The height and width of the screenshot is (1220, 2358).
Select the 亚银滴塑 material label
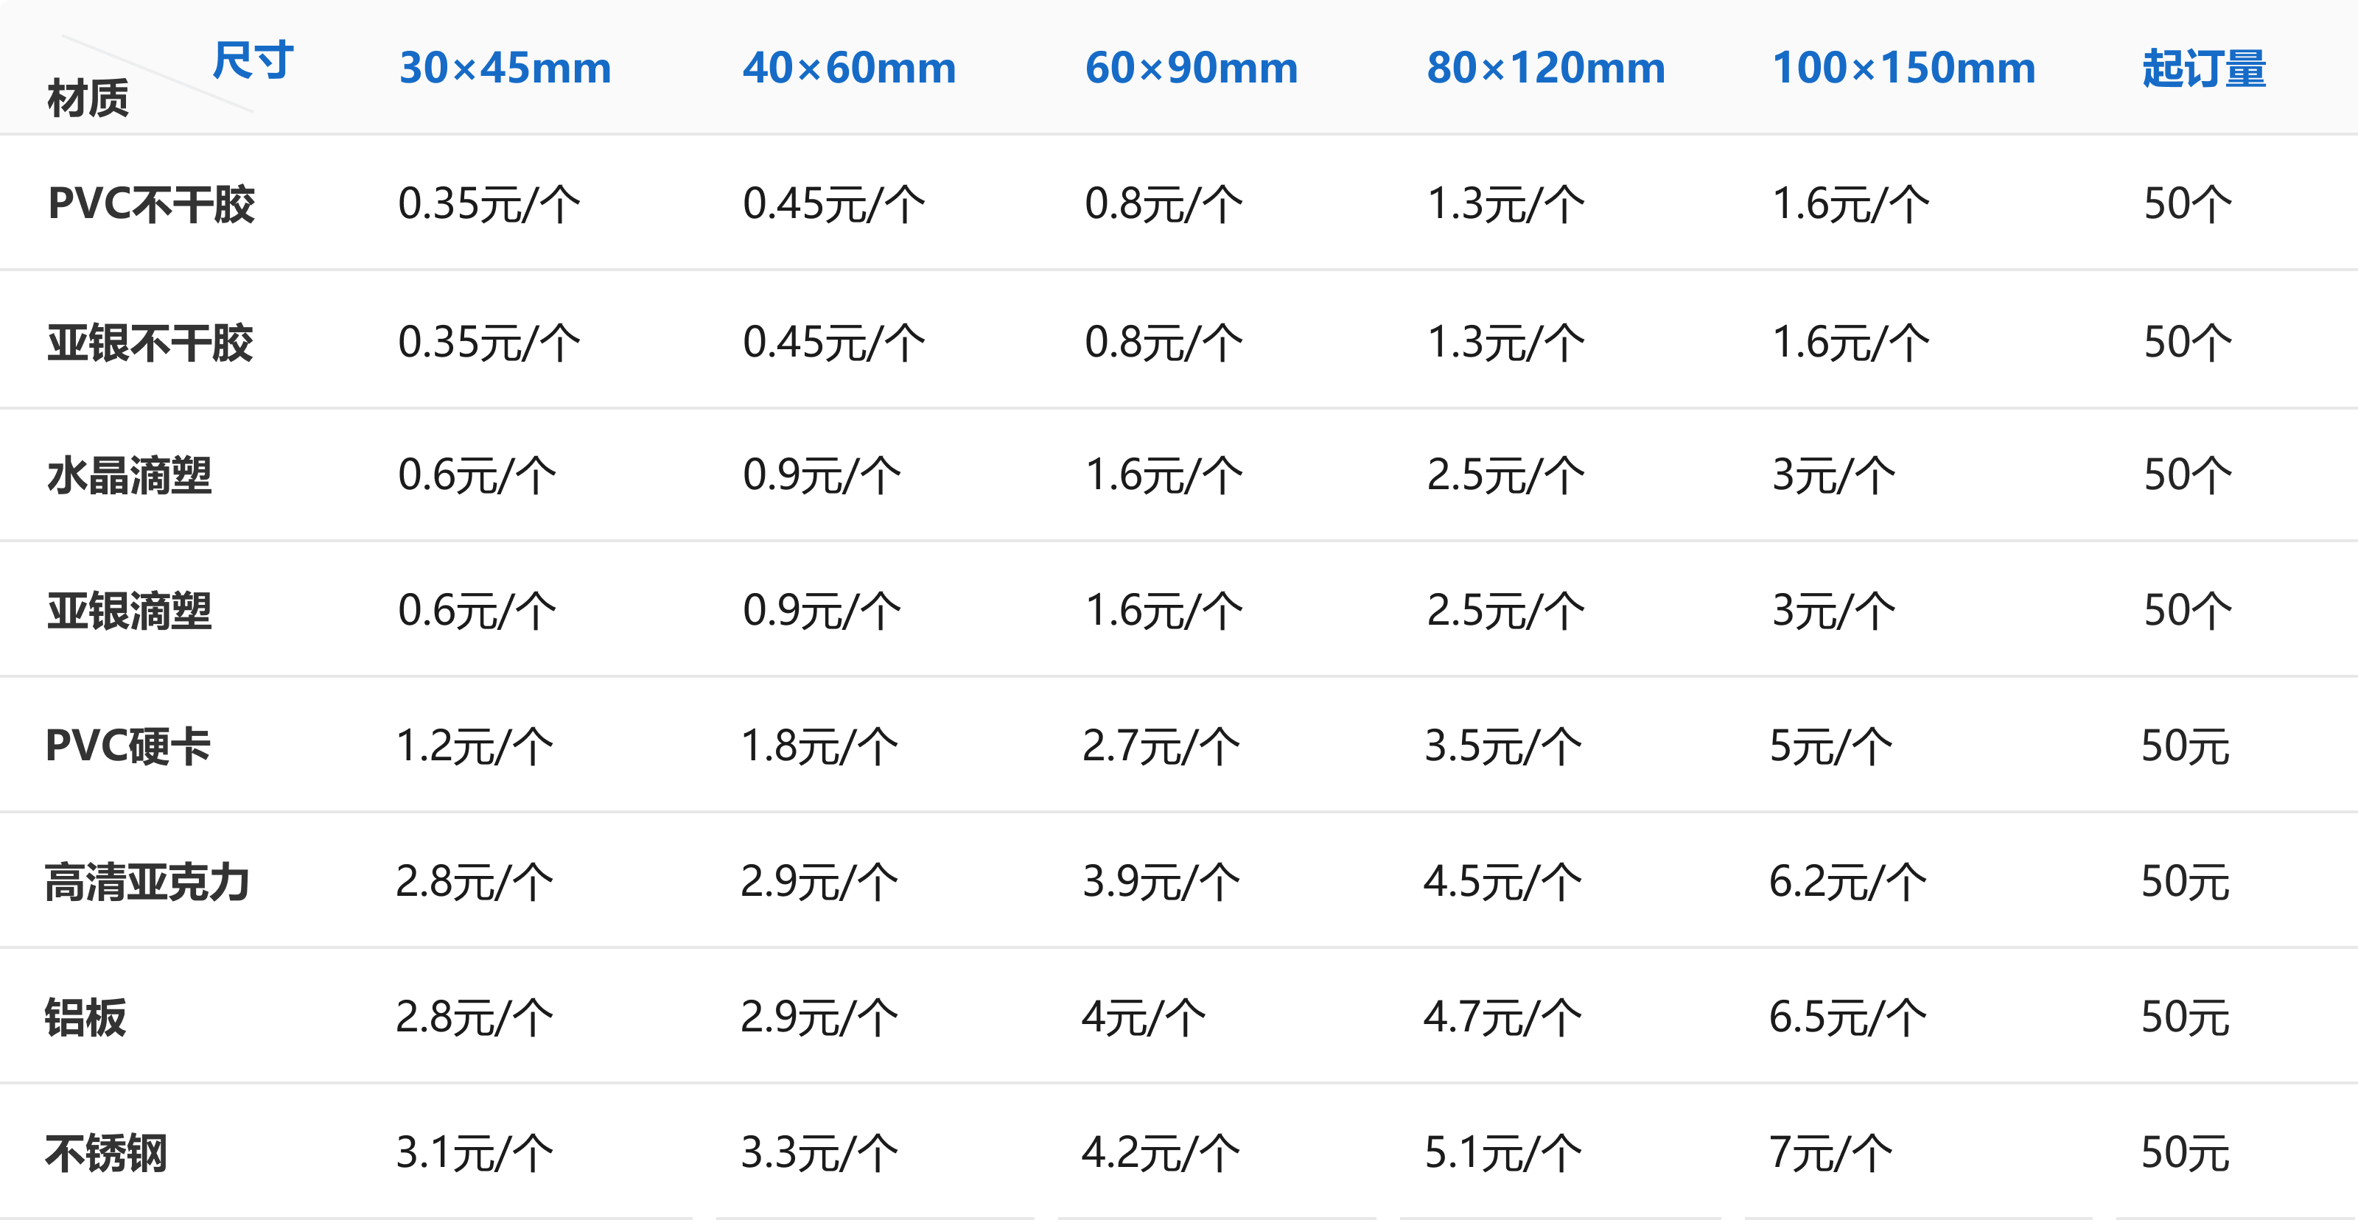tap(129, 611)
